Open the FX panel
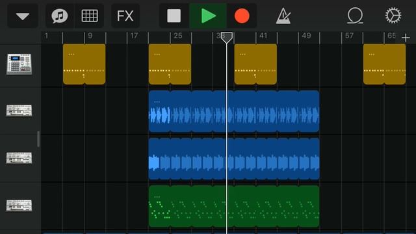The width and height of the screenshot is (416, 234). pos(125,16)
